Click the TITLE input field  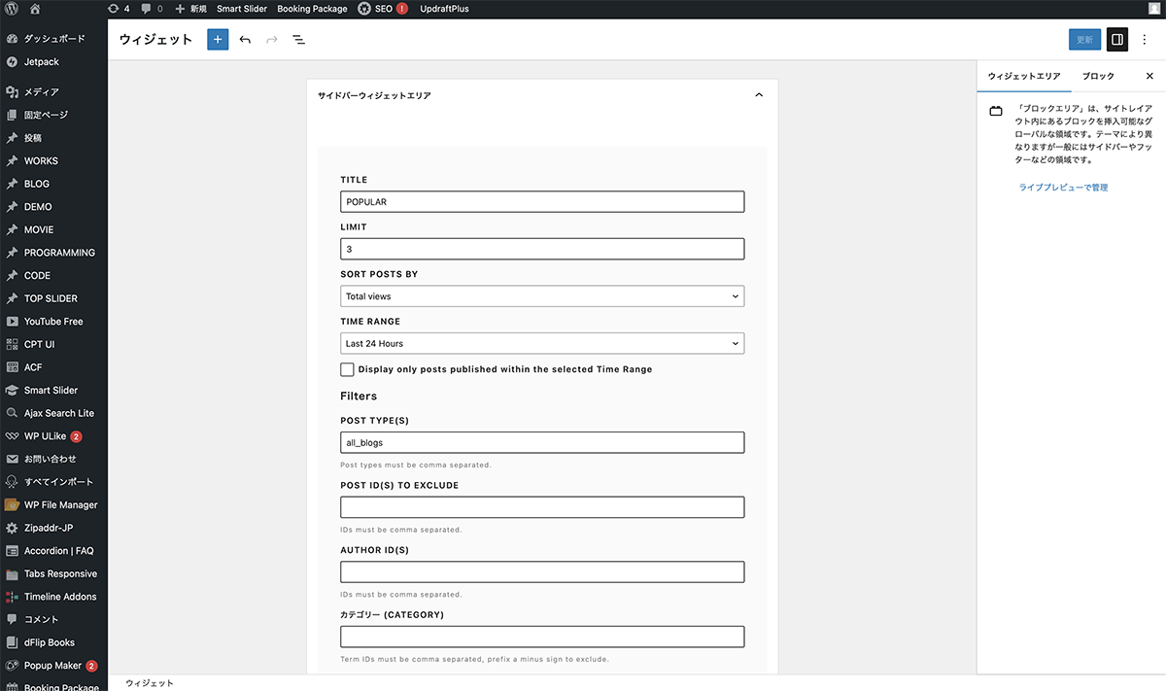pos(542,202)
